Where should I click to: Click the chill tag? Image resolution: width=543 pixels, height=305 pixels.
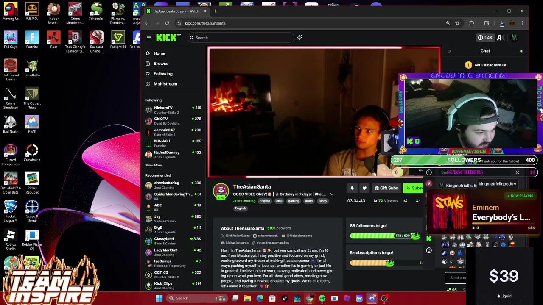[279, 201]
